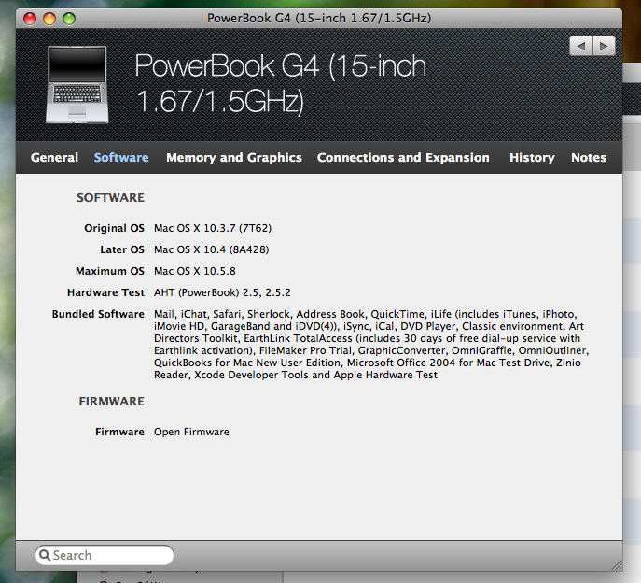This screenshot has height=583, width=641.
Task: Click the FIRMWARE section header
Action: tap(112, 402)
